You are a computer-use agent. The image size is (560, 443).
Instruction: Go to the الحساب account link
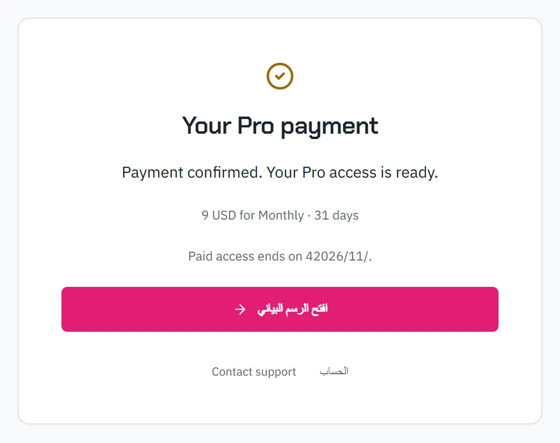point(334,371)
